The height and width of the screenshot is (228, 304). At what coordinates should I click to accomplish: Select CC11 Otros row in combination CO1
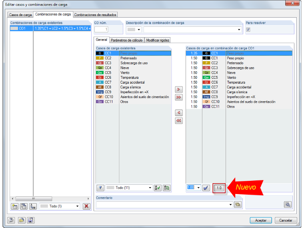(239, 106)
